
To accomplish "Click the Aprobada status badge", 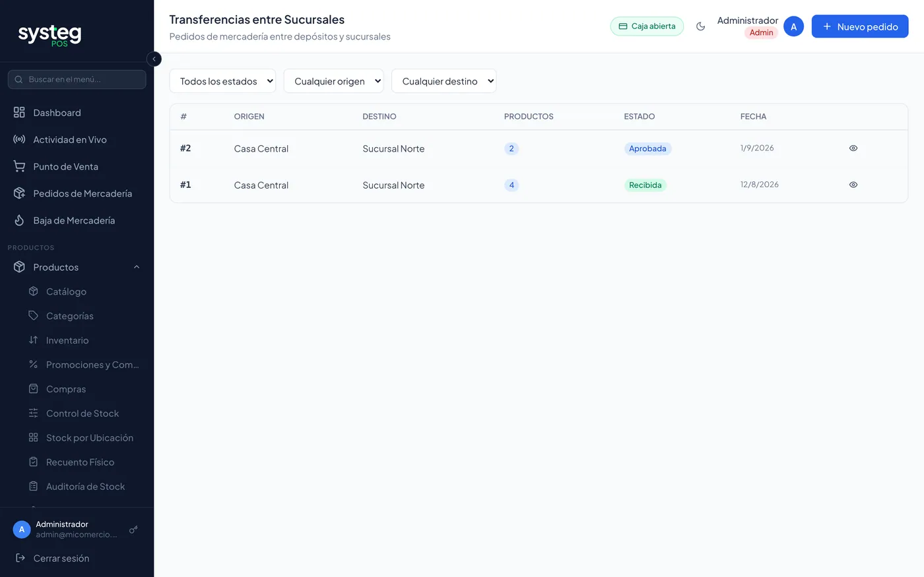I will coord(647,148).
